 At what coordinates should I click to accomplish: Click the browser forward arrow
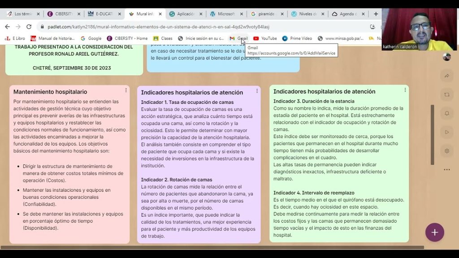coord(18,26)
